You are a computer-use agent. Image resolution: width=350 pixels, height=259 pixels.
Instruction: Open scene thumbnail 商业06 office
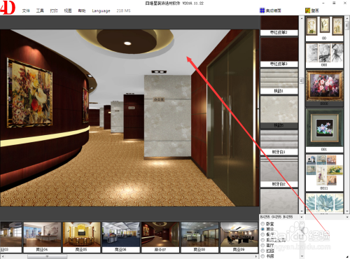pos(121,237)
